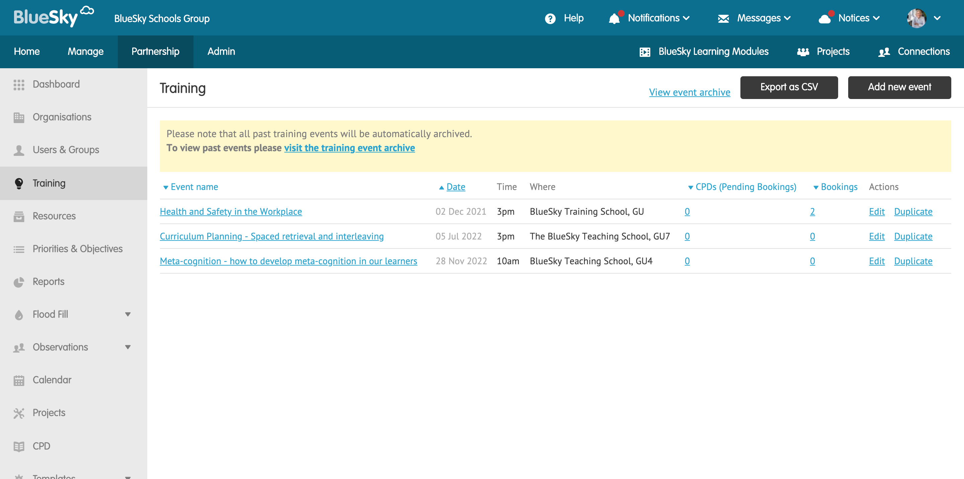Open Reports in the sidebar
The width and height of the screenshot is (964, 479).
pos(49,282)
